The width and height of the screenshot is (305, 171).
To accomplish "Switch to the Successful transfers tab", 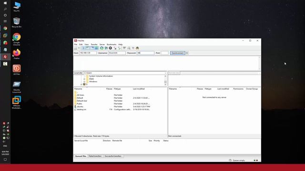I will pos(113,156).
